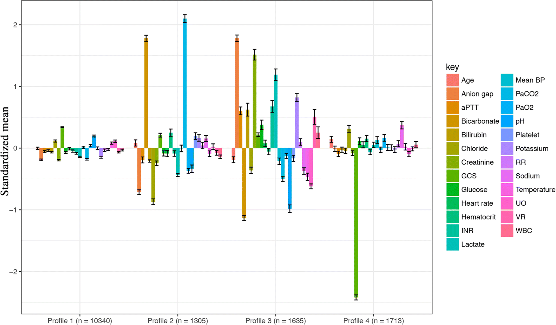The height and width of the screenshot is (325, 556).
Task: Click the 'Creatinine' legend label text
Action: pos(477,162)
